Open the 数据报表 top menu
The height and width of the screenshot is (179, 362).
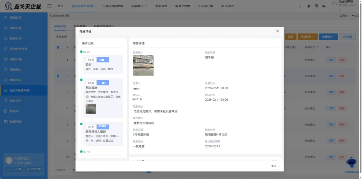click(161, 6)
